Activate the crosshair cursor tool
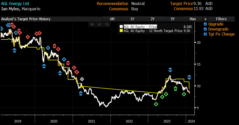 pos(92,24)
